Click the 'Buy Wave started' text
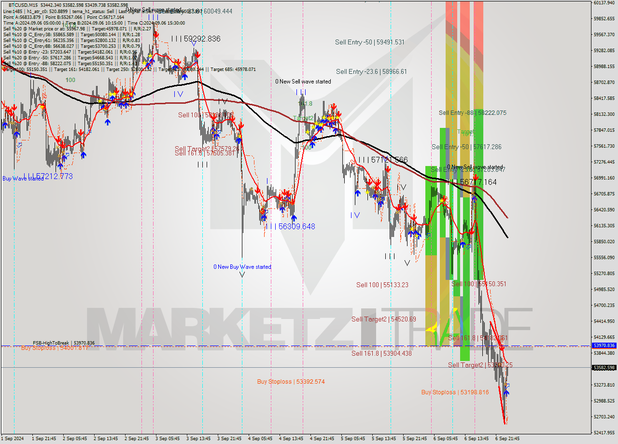The width and height of the screenshot is (618, 444). pos(23,179)
